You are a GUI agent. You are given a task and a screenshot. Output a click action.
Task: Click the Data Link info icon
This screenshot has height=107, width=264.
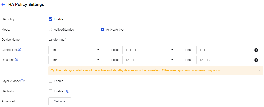tap(16, 60)
